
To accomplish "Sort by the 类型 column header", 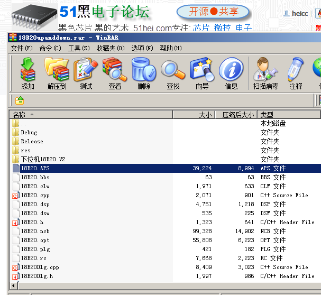I will tap(289, 115).
